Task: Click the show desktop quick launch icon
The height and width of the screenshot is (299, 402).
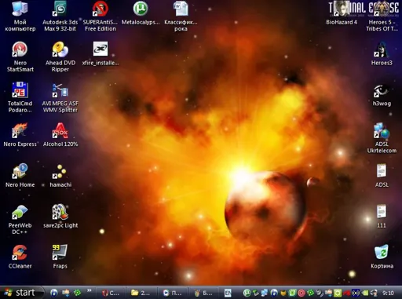Action: (65, 293)
